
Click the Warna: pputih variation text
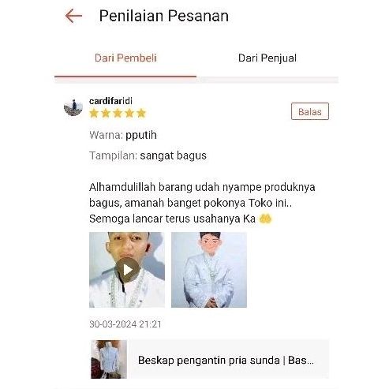click(x=123, y=135)
